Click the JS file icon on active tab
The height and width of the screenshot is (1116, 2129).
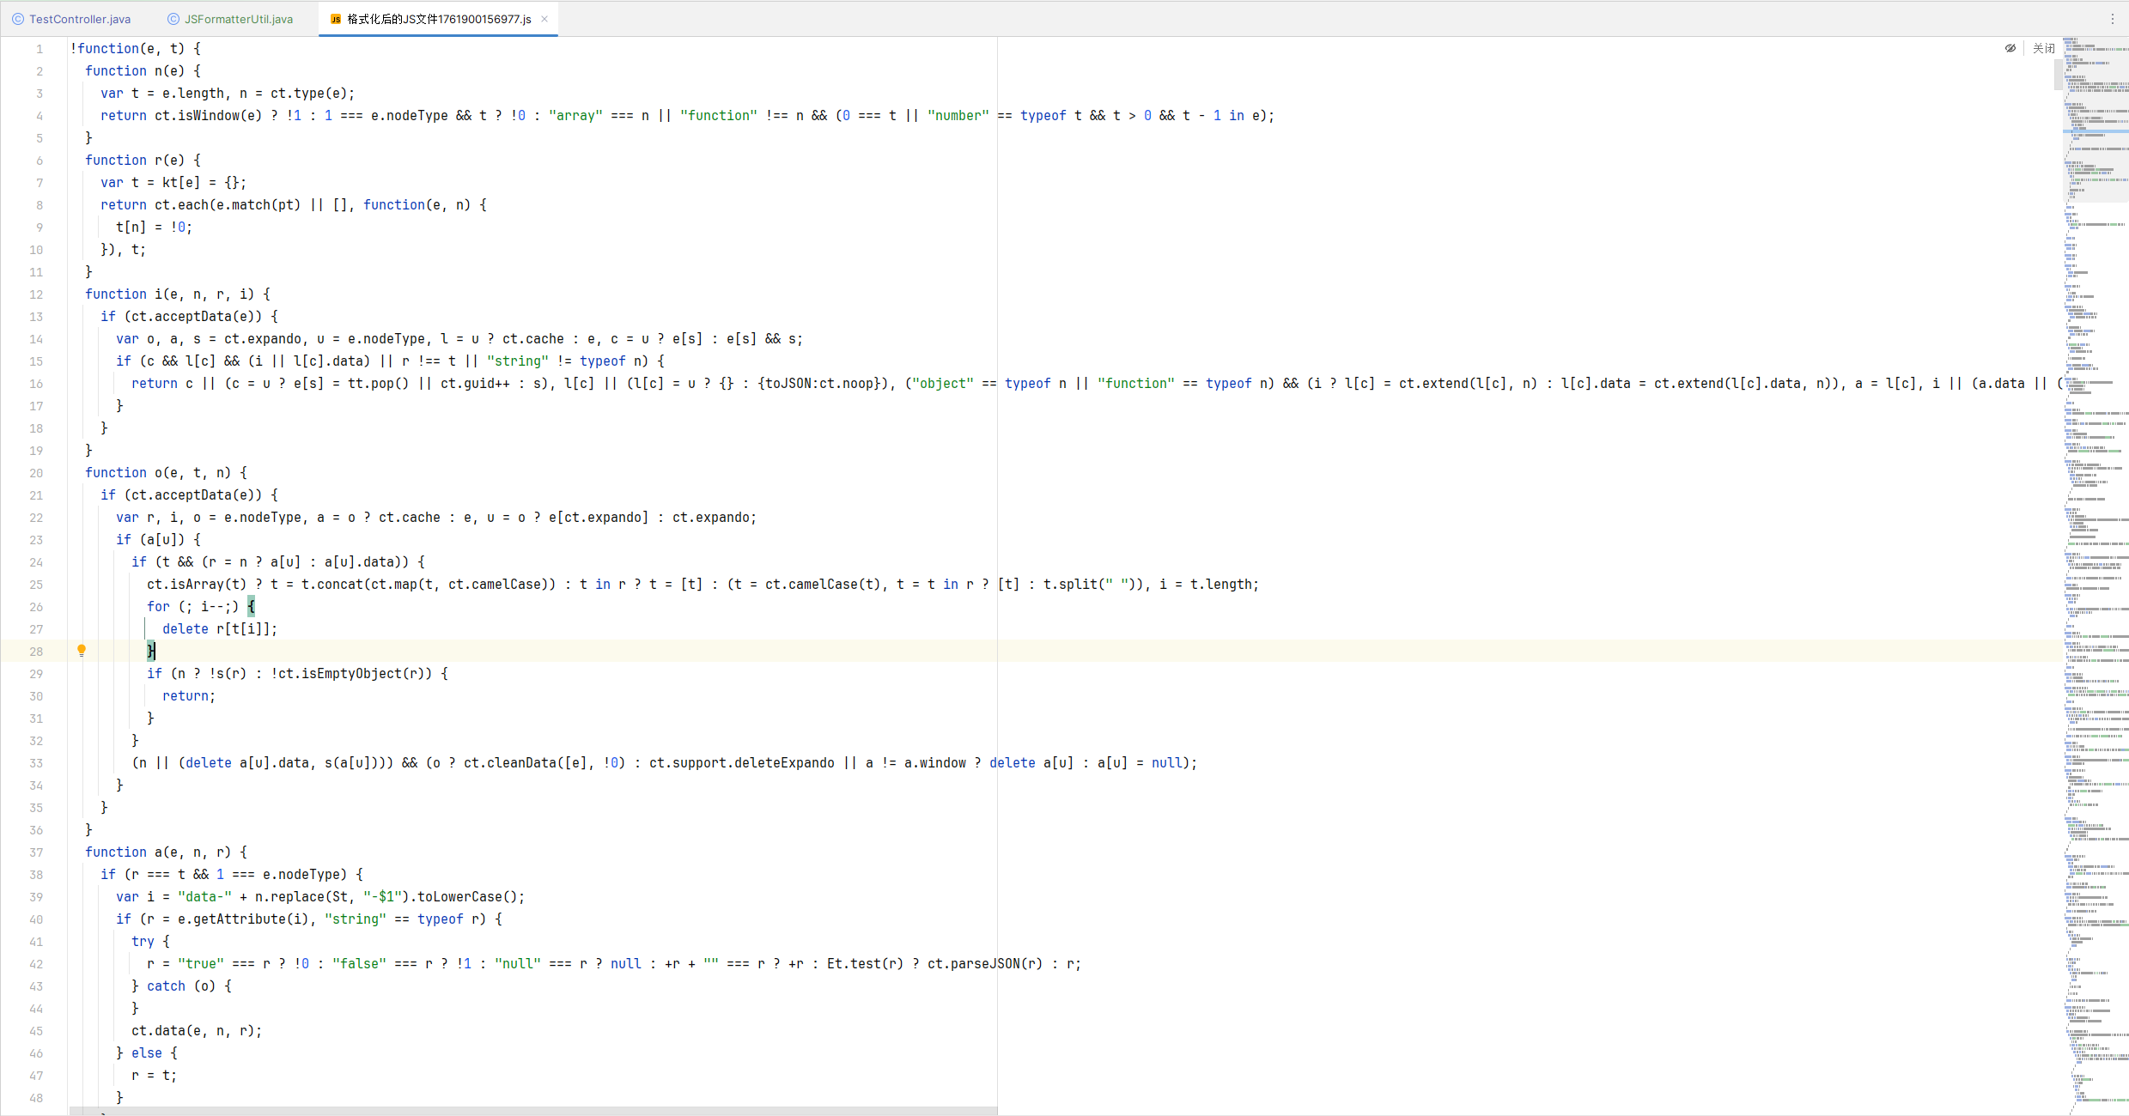pos(336,19)
